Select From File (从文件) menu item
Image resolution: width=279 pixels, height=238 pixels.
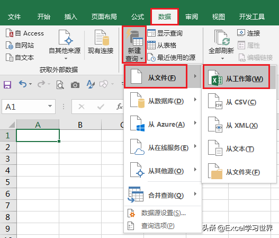tap(163, 77)
